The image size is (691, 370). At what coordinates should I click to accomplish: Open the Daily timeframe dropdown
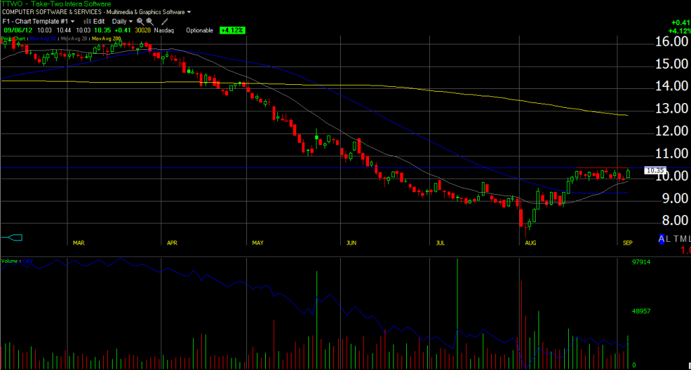[122, 21]
